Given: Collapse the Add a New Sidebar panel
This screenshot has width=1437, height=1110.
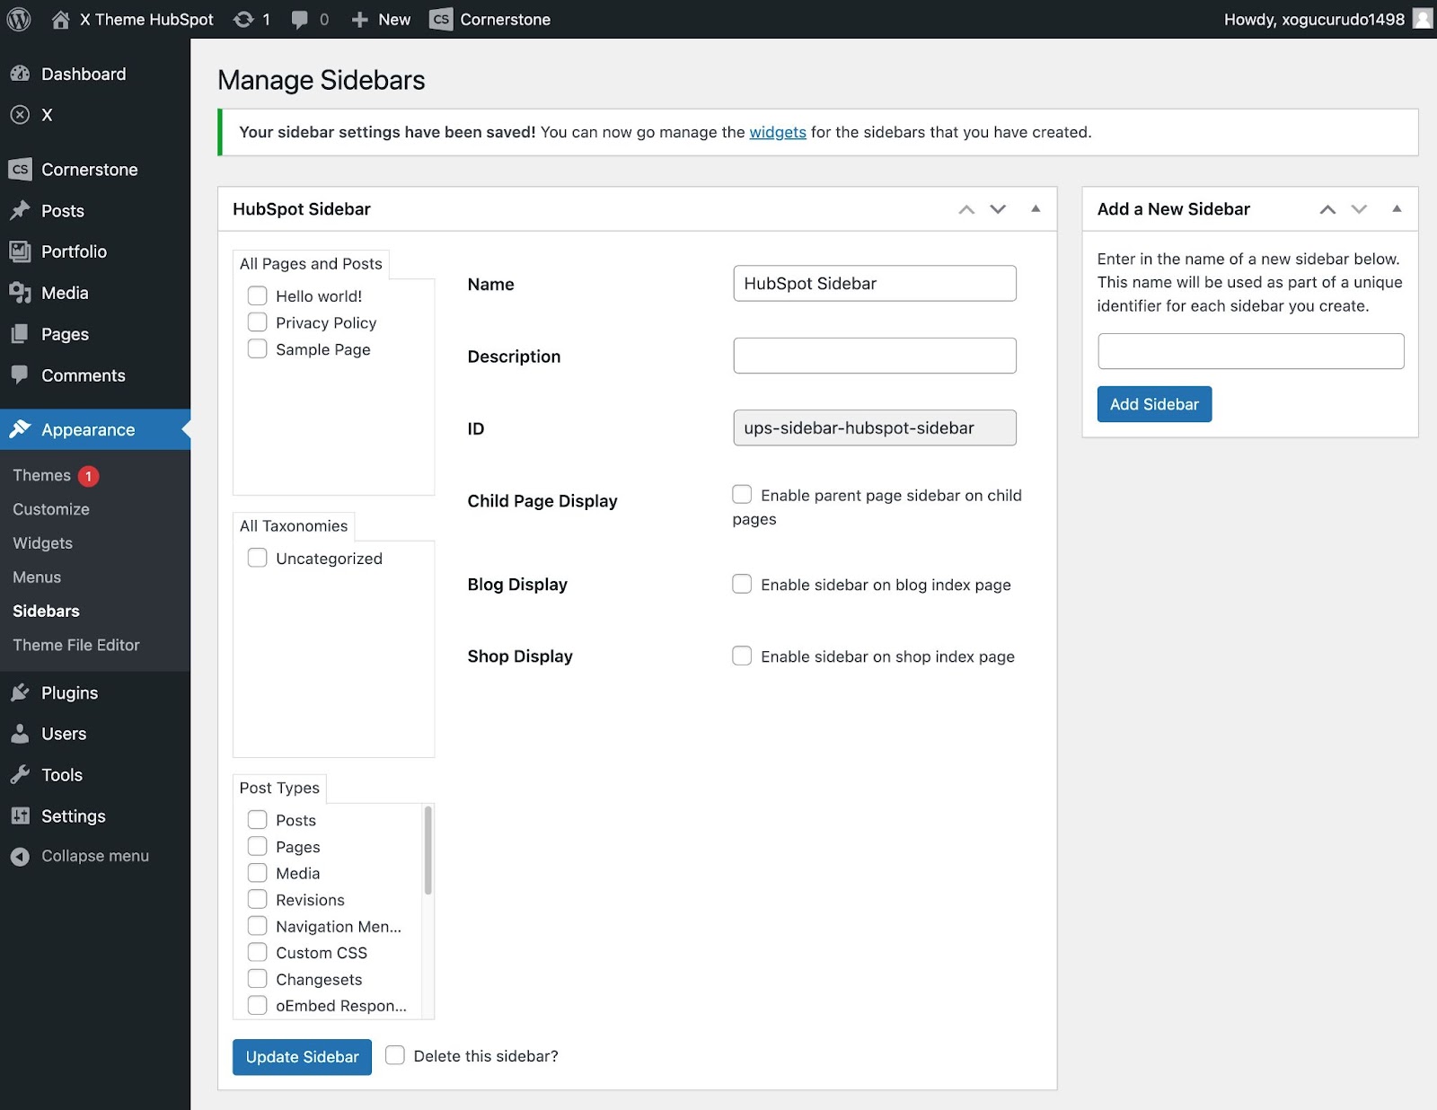Looking at the screenshot, I should tap(1397, 209).
